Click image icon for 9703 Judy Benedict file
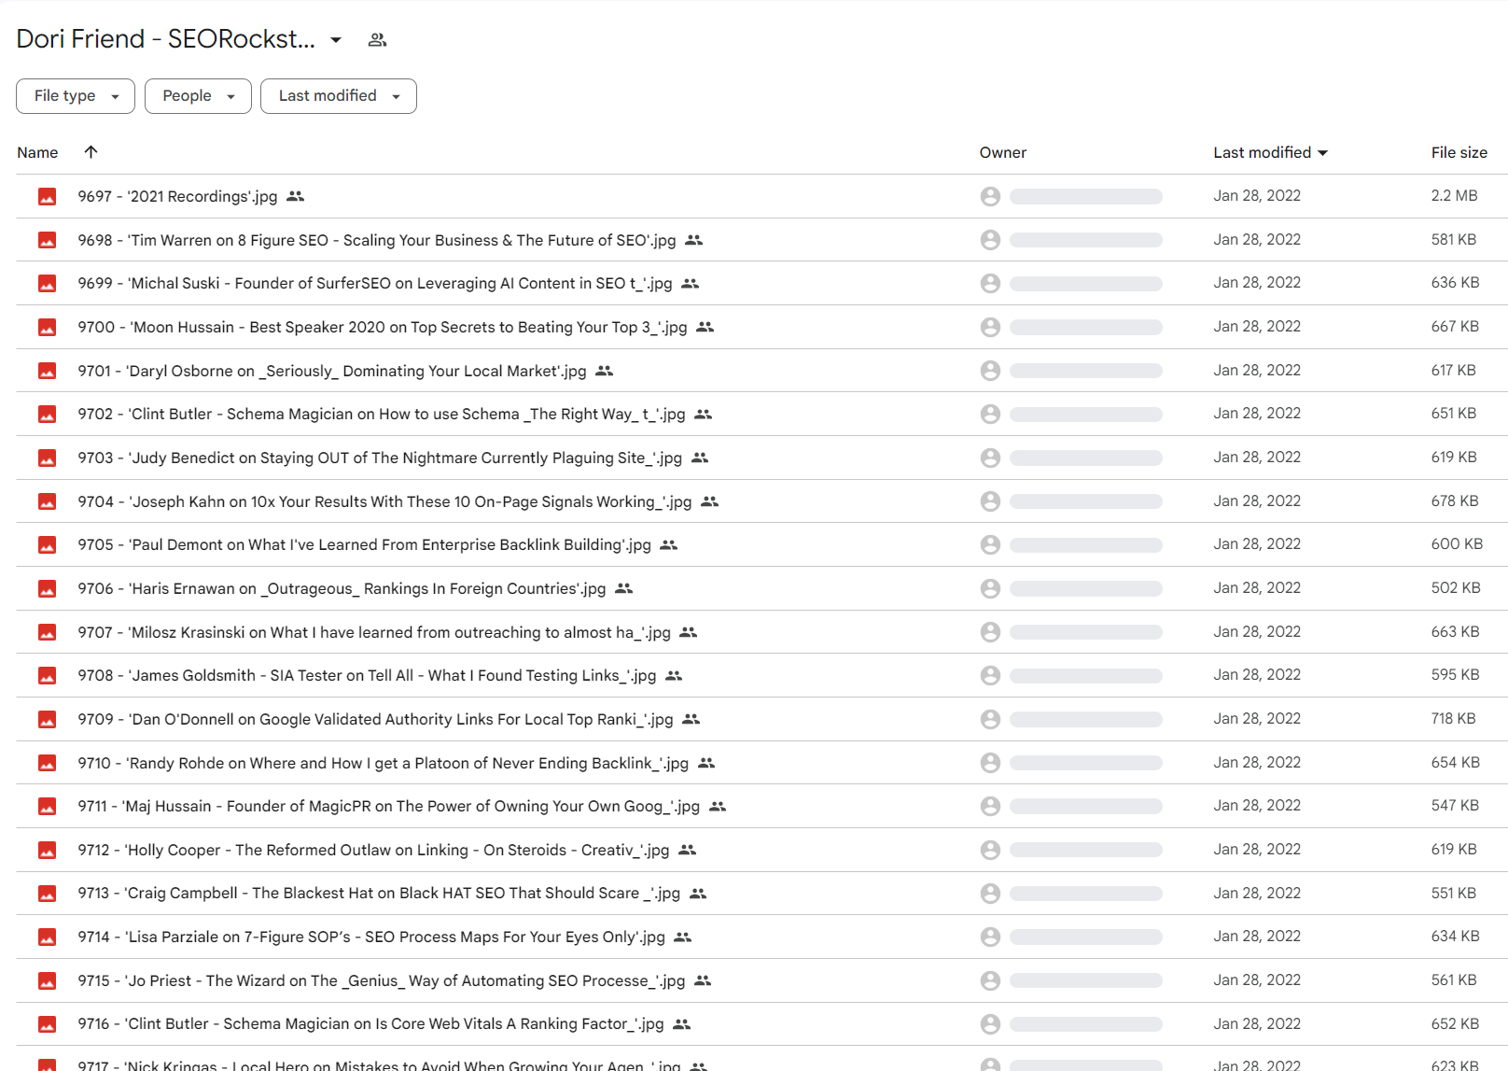The image size is (1508, 1071). tap(47, 458)
